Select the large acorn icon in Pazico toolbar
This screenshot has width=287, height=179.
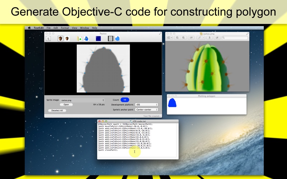(x=60, y=39)
